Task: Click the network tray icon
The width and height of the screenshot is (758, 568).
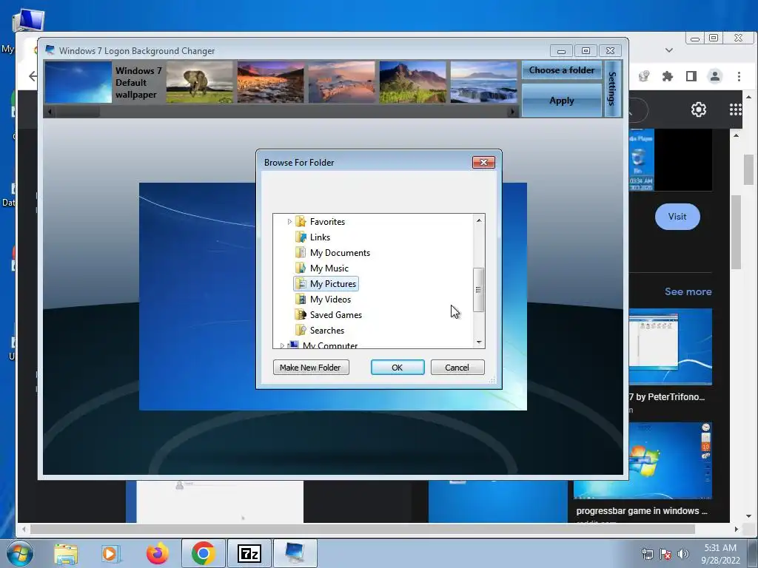Action: coord(647,554)
